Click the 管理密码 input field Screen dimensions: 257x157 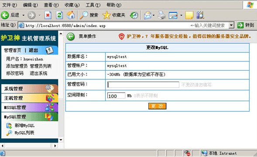click(x=143, y=85)
